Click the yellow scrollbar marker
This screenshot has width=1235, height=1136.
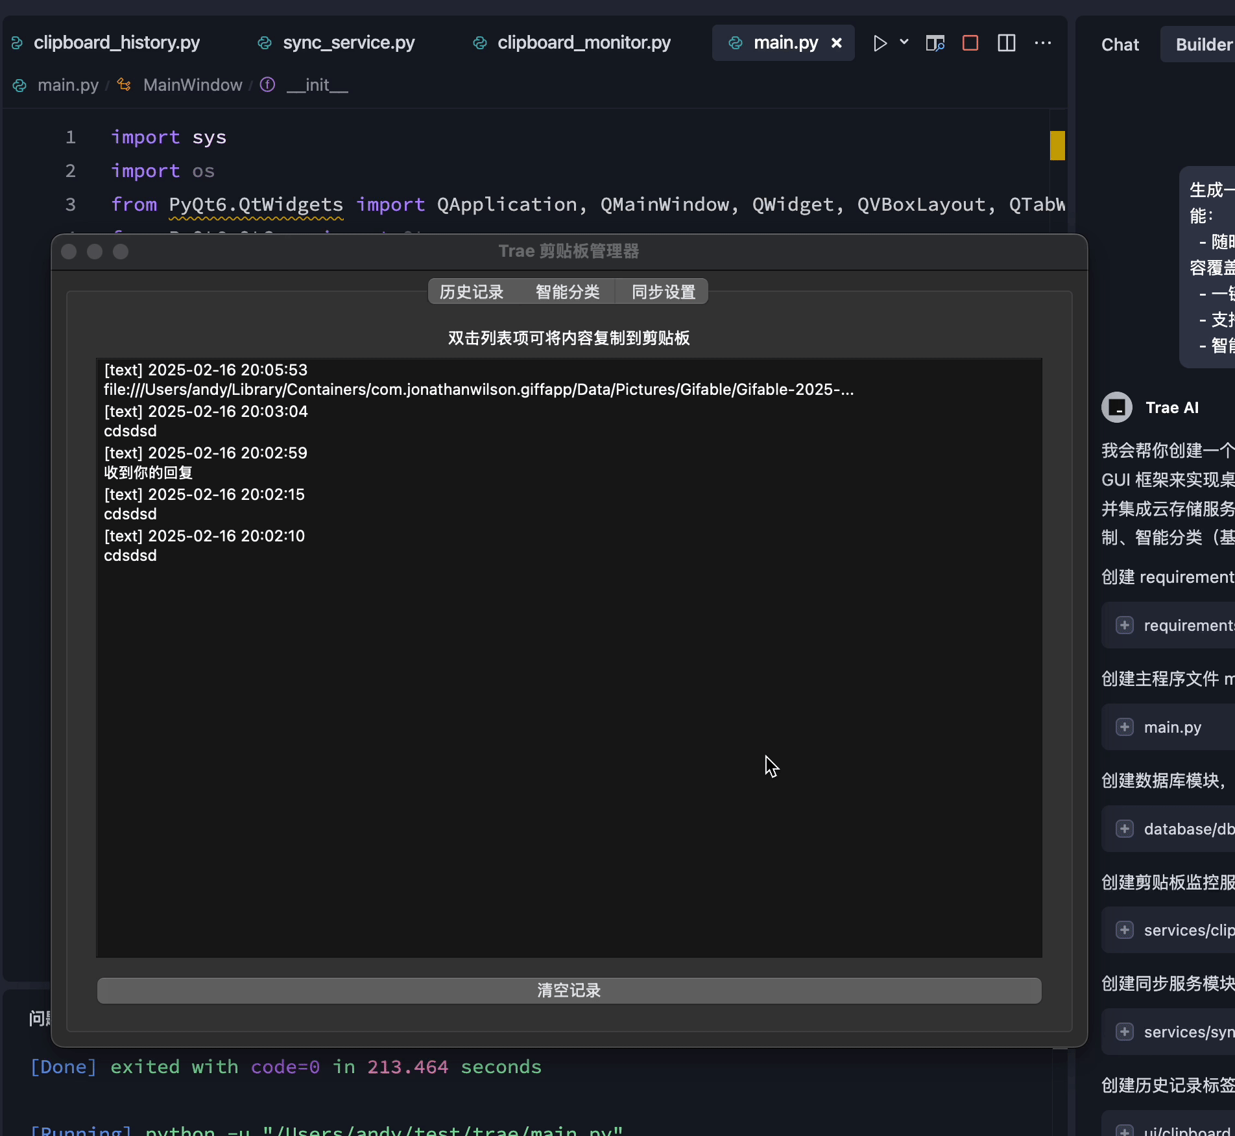tap(1057, 145)
